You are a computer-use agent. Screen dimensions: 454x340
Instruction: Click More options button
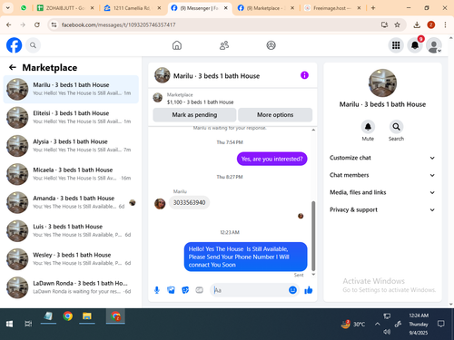275,115
